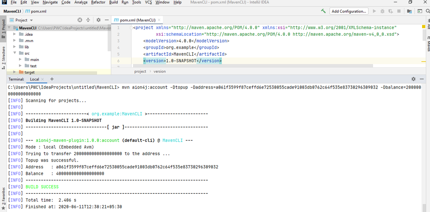Viewport: 430px width, 212px height.
Task: Click the Stop square icon
Action: pyautogui.click(x=398, y=11)
